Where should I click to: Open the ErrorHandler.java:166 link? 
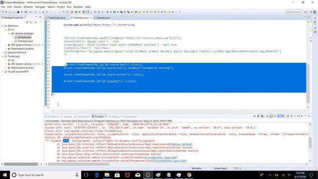click(170, 161)
